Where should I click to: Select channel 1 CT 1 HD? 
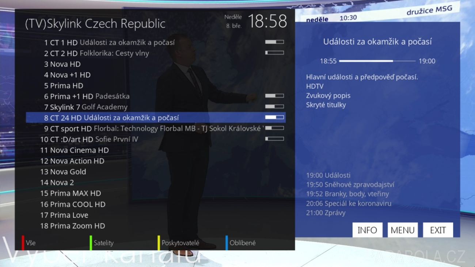156,42
